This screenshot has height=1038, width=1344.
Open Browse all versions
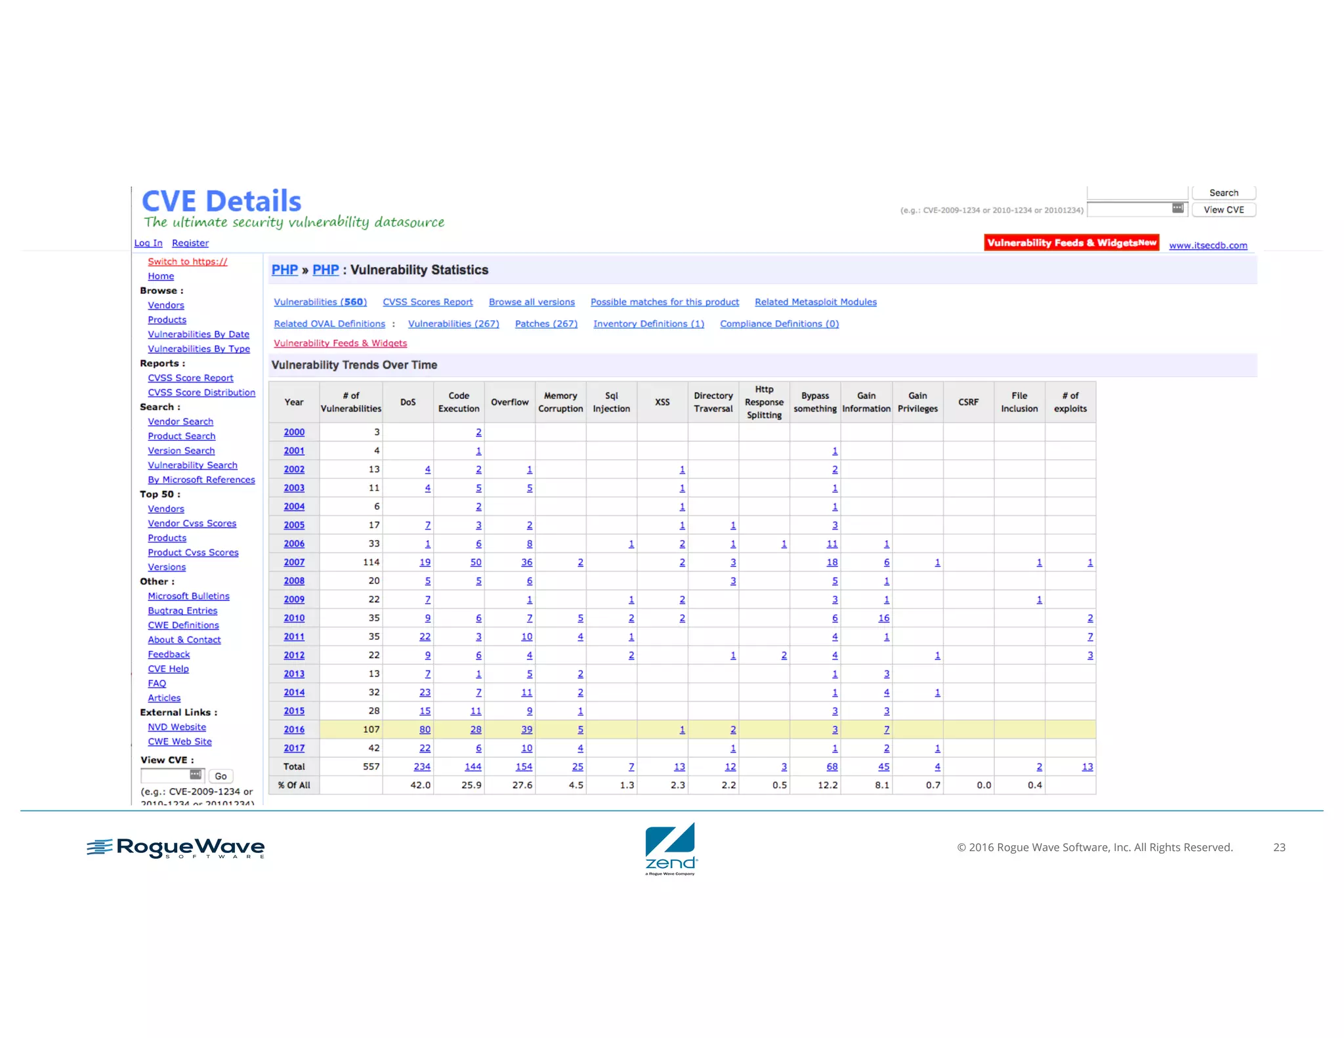pyautogui.click(x=532, y=302)
